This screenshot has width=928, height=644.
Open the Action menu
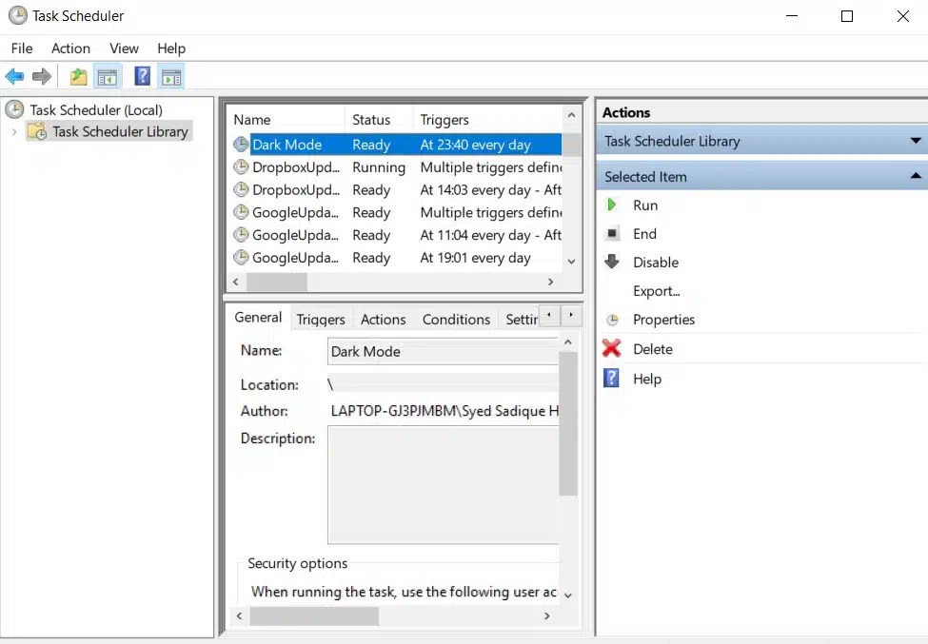coord(70,48)
